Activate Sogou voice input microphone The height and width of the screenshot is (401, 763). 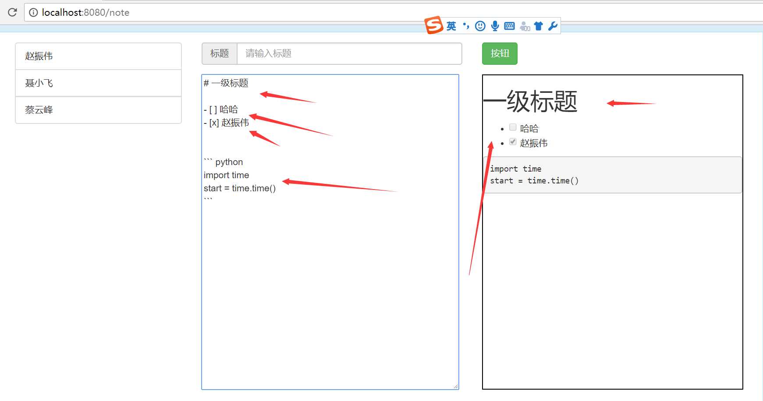[495, 26]
